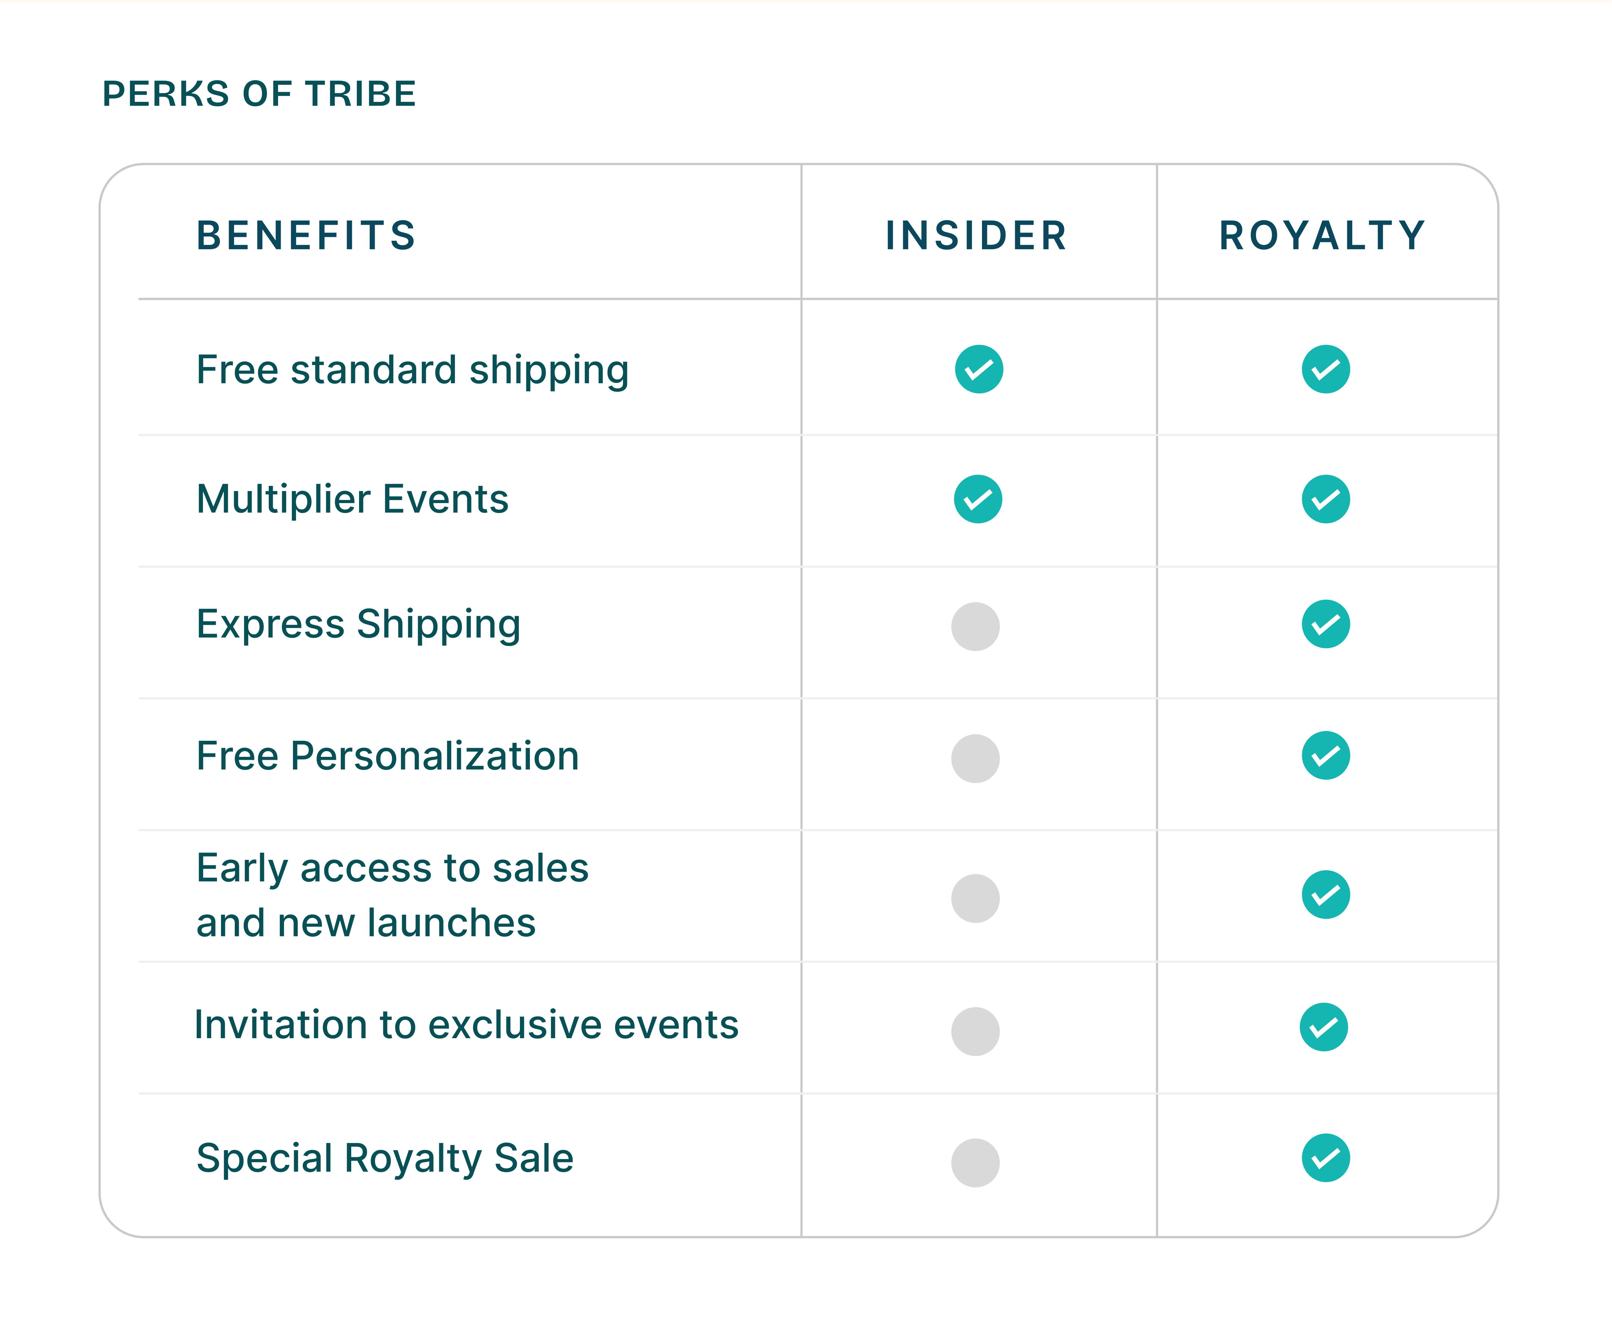Click the BENEFITS column header
1612x1330 pixels.
(x=306, y=235)
